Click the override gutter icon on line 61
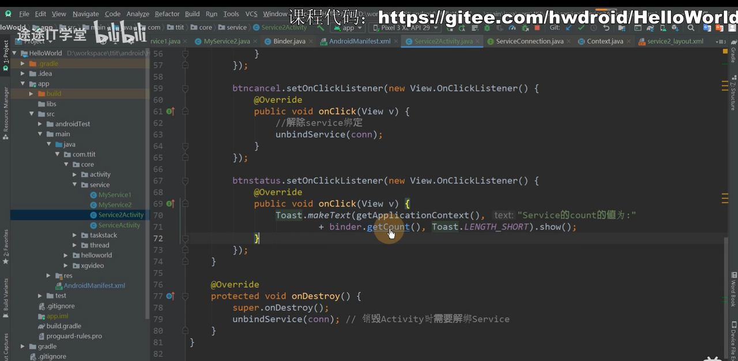The height and width of the screenshot is (361, 738). point(170,111)
